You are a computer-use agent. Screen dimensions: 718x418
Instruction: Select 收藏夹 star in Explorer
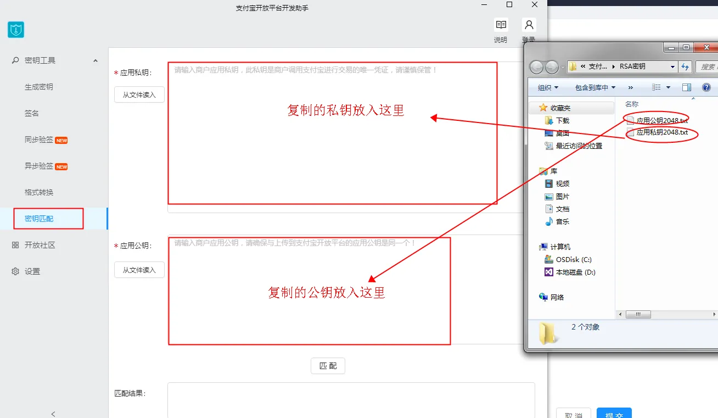point(543,108)
